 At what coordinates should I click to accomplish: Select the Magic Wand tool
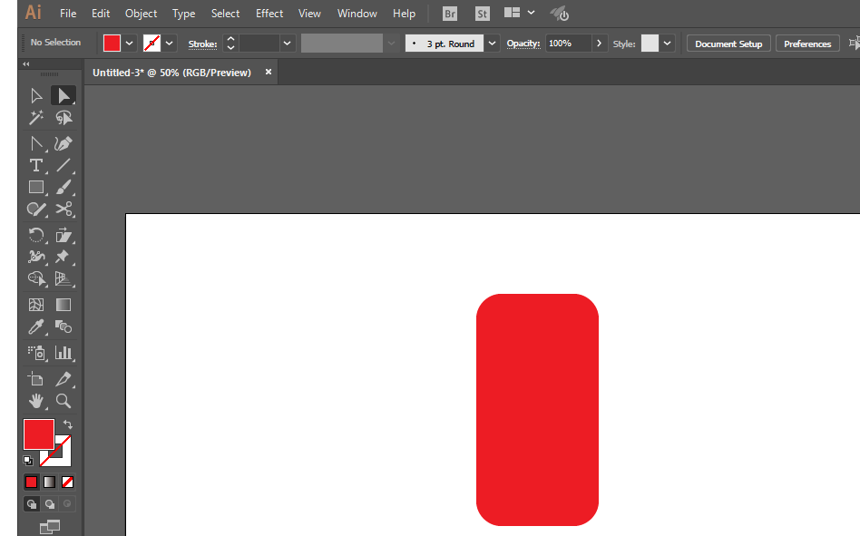point(36,118)
